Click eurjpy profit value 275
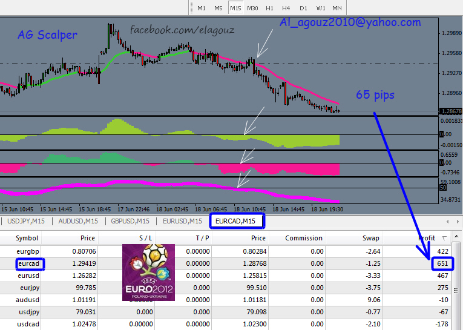The height and width of the screenshot is (330, 463). (x=442, y=288)
